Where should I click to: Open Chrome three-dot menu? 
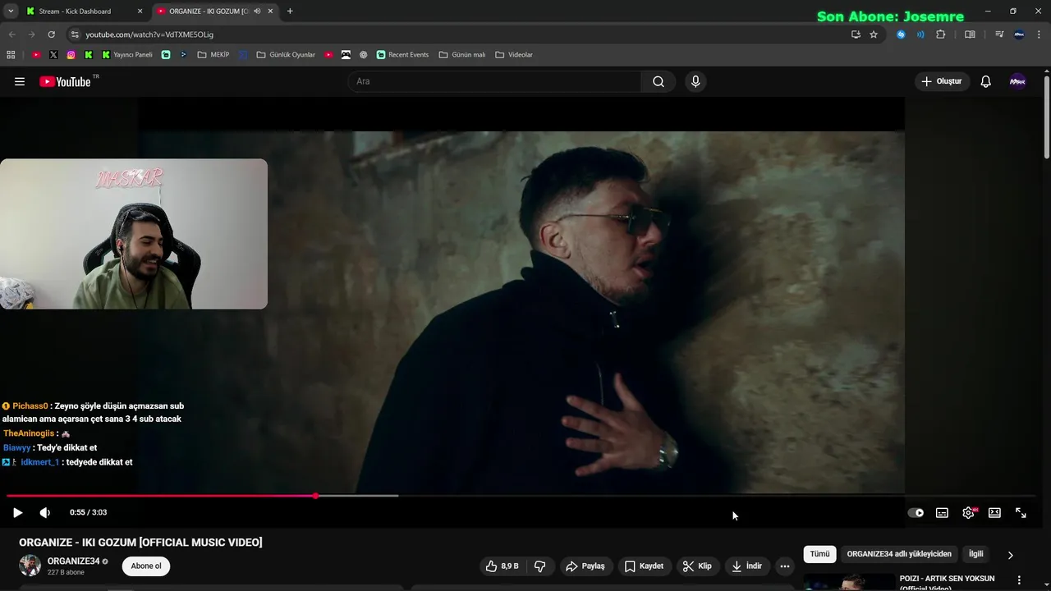[1040, 34]
